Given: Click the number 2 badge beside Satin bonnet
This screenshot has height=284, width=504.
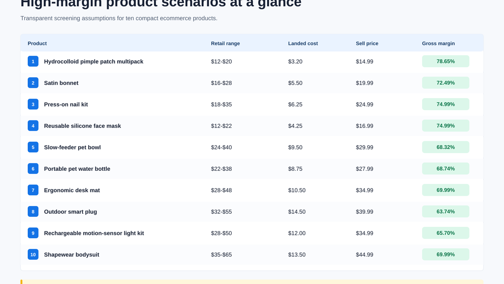Looking at the screenshot, I should click(x=33, y=83).
